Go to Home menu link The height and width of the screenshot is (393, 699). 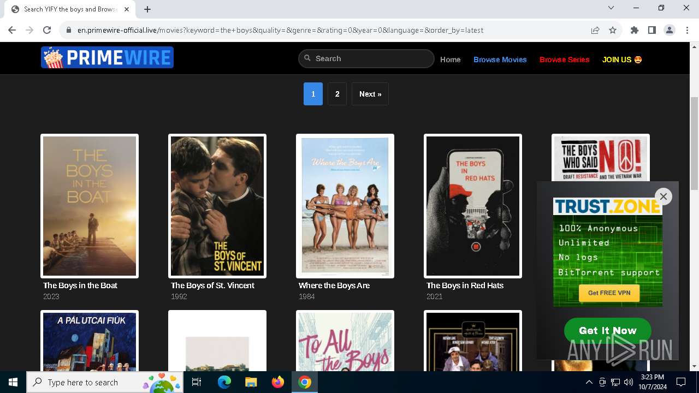[x=451, y=59]
